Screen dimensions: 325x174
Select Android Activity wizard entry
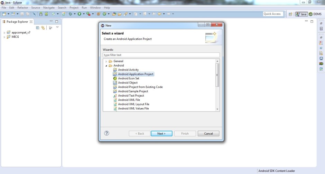coord(128,70)
